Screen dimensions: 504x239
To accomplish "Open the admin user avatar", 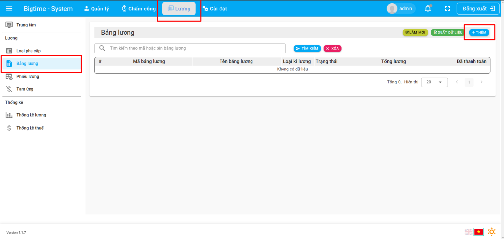I will (x=392, y=8).
